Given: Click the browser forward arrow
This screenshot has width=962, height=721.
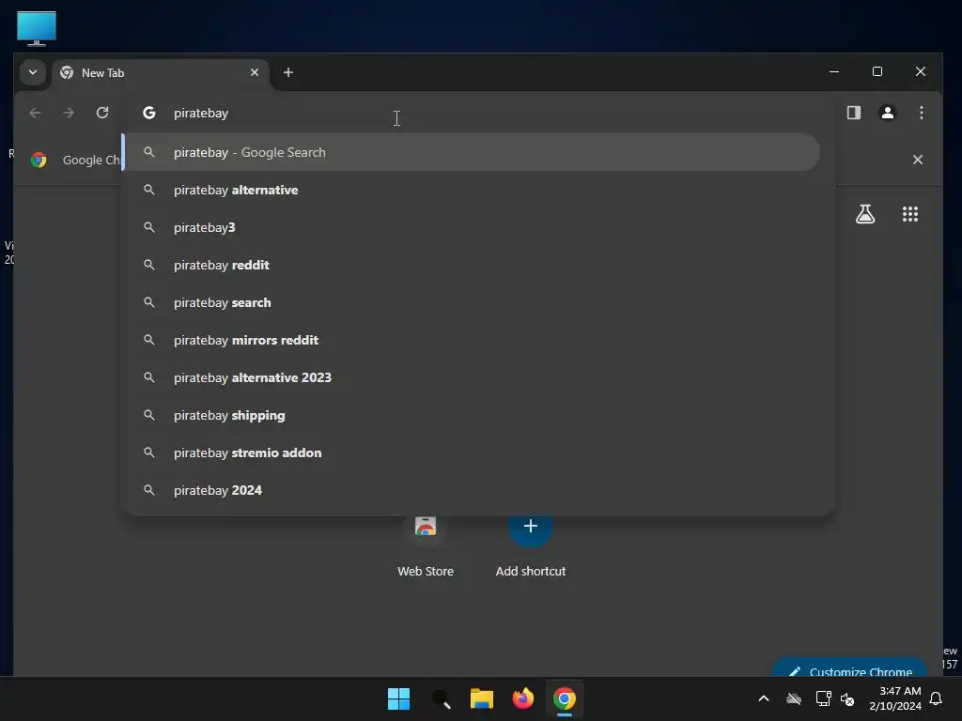Looking at the screenshot, I should pyautogui.click(x=69, y=113).
